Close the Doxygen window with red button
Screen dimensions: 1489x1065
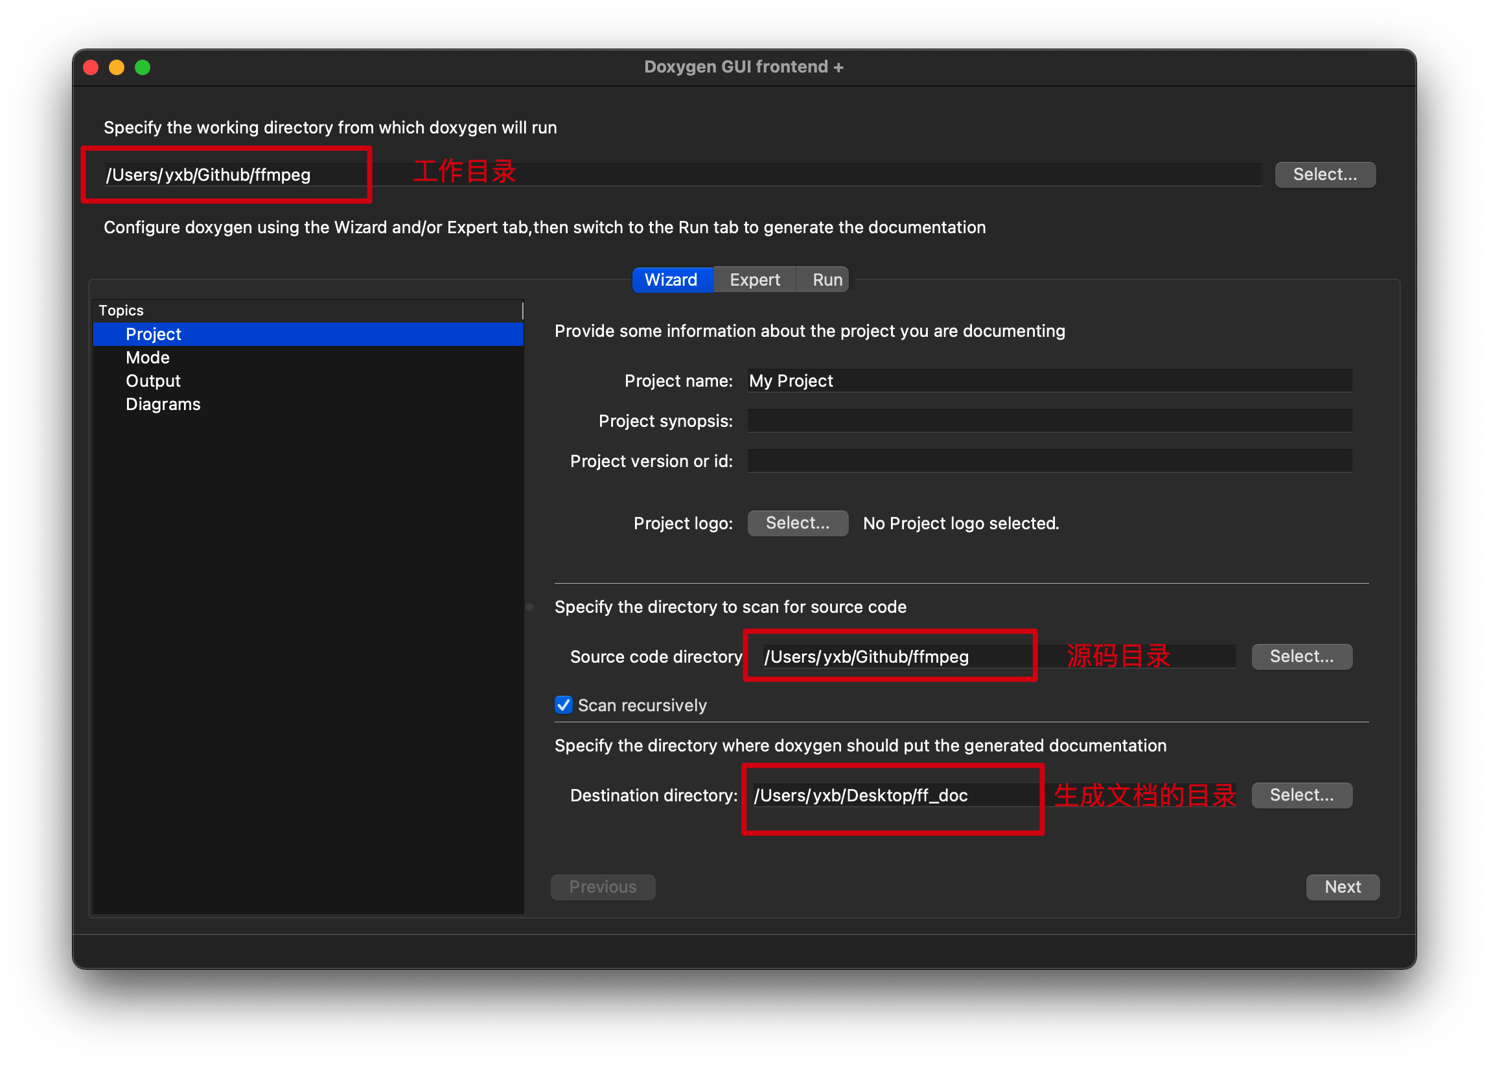(91, 67)
